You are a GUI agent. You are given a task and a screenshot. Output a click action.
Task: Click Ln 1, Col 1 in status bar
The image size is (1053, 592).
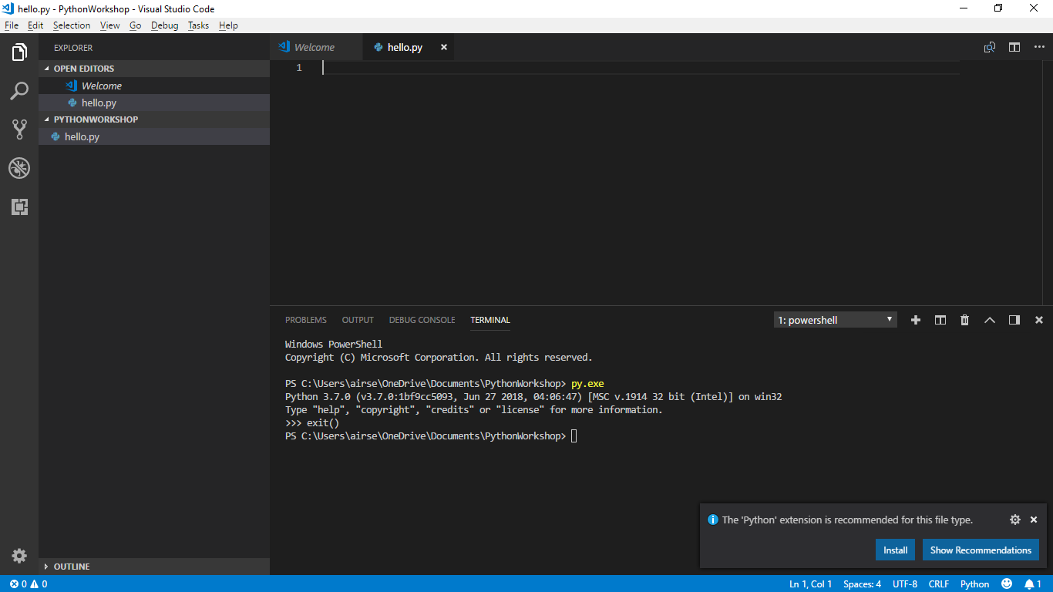coord(810,584)
